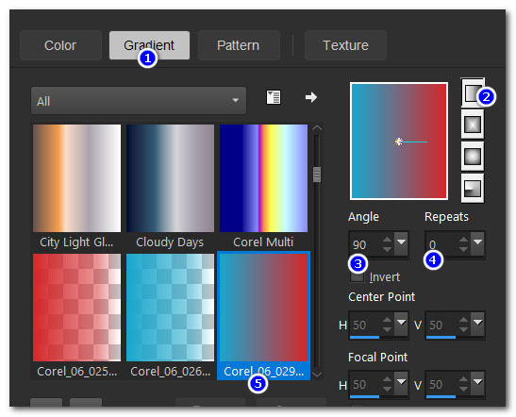Select the Sunburst gradient style icon
The width and height of the screenshot is (516, 417).
[x=473, y=157]
